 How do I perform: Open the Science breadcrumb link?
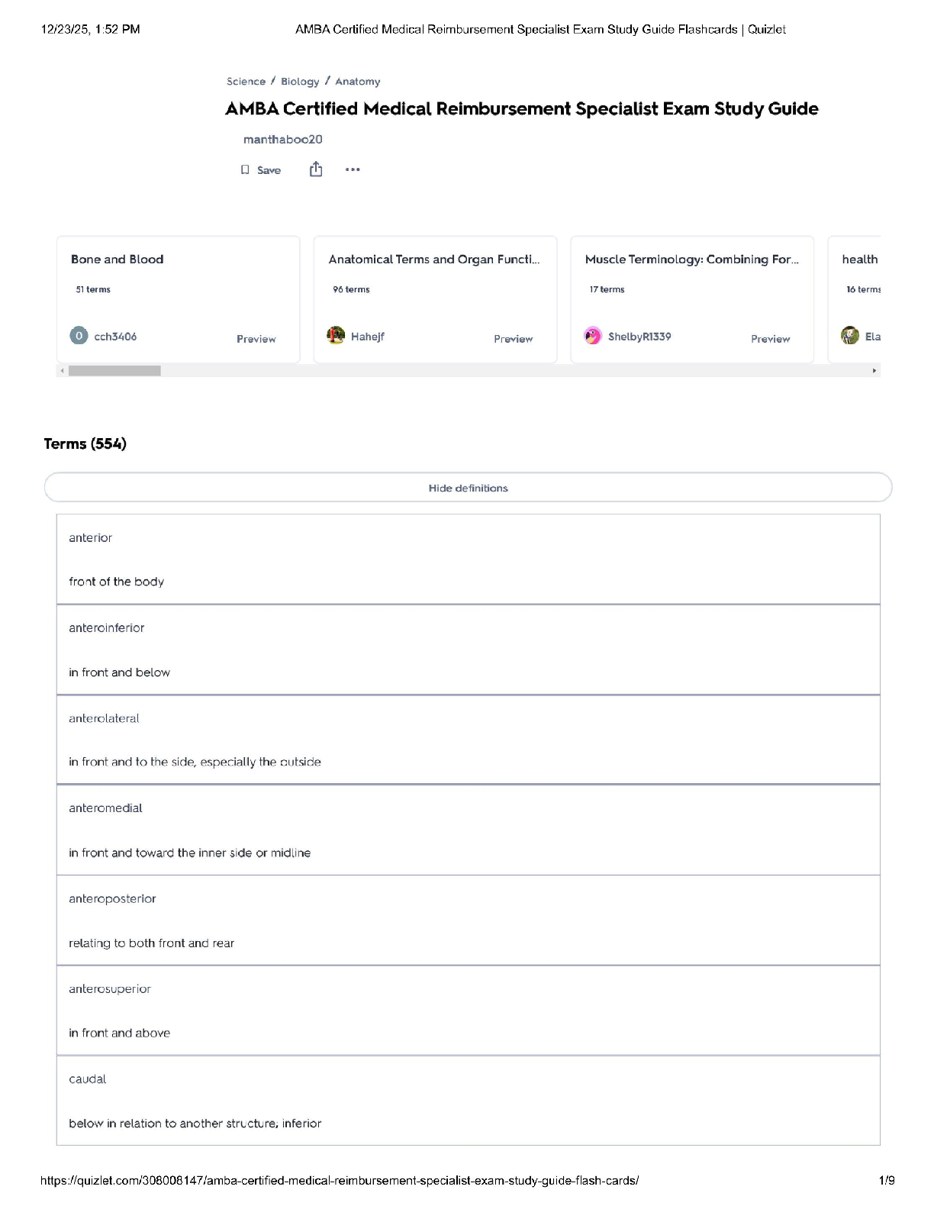[246, 82]
